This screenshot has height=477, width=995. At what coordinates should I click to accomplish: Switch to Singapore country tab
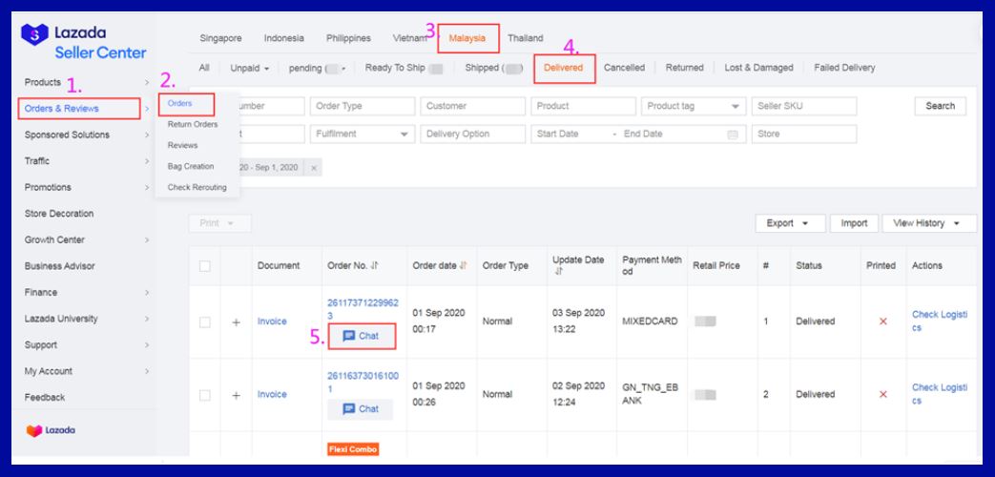[x=220, y=38]
